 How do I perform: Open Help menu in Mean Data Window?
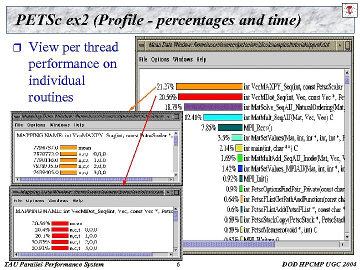[x=201, y=59]
